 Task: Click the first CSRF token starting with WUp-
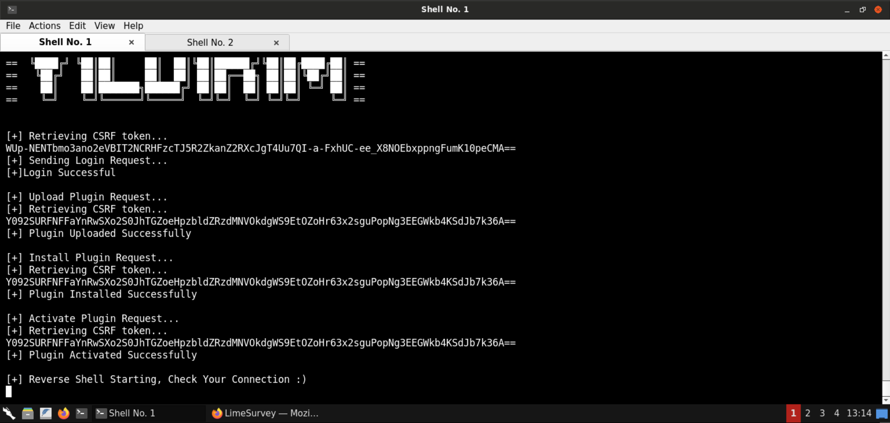[261, 148]
